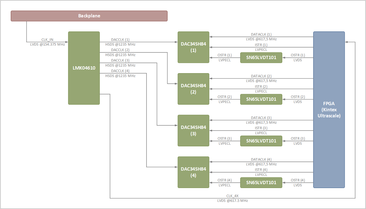Image resolution: width=366 pixels, height=209 pixels.
Task: Click OSTR (3) label above the LVPECL text
Action: click(x=225, y=139)
